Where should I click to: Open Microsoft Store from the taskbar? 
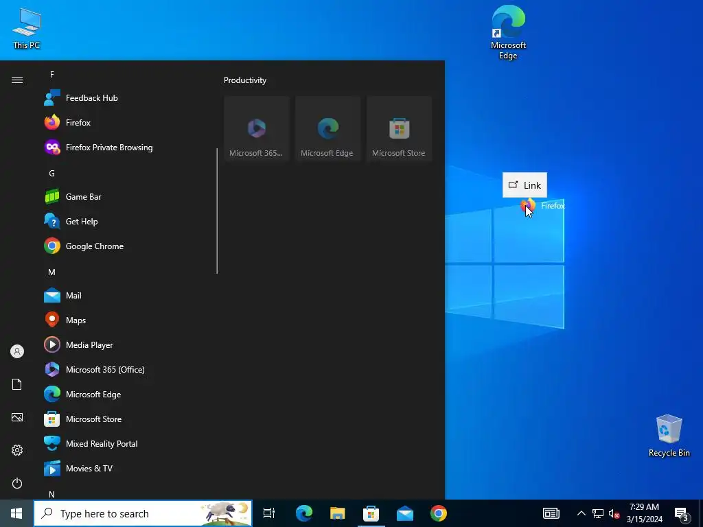click(x=371, y=513)
